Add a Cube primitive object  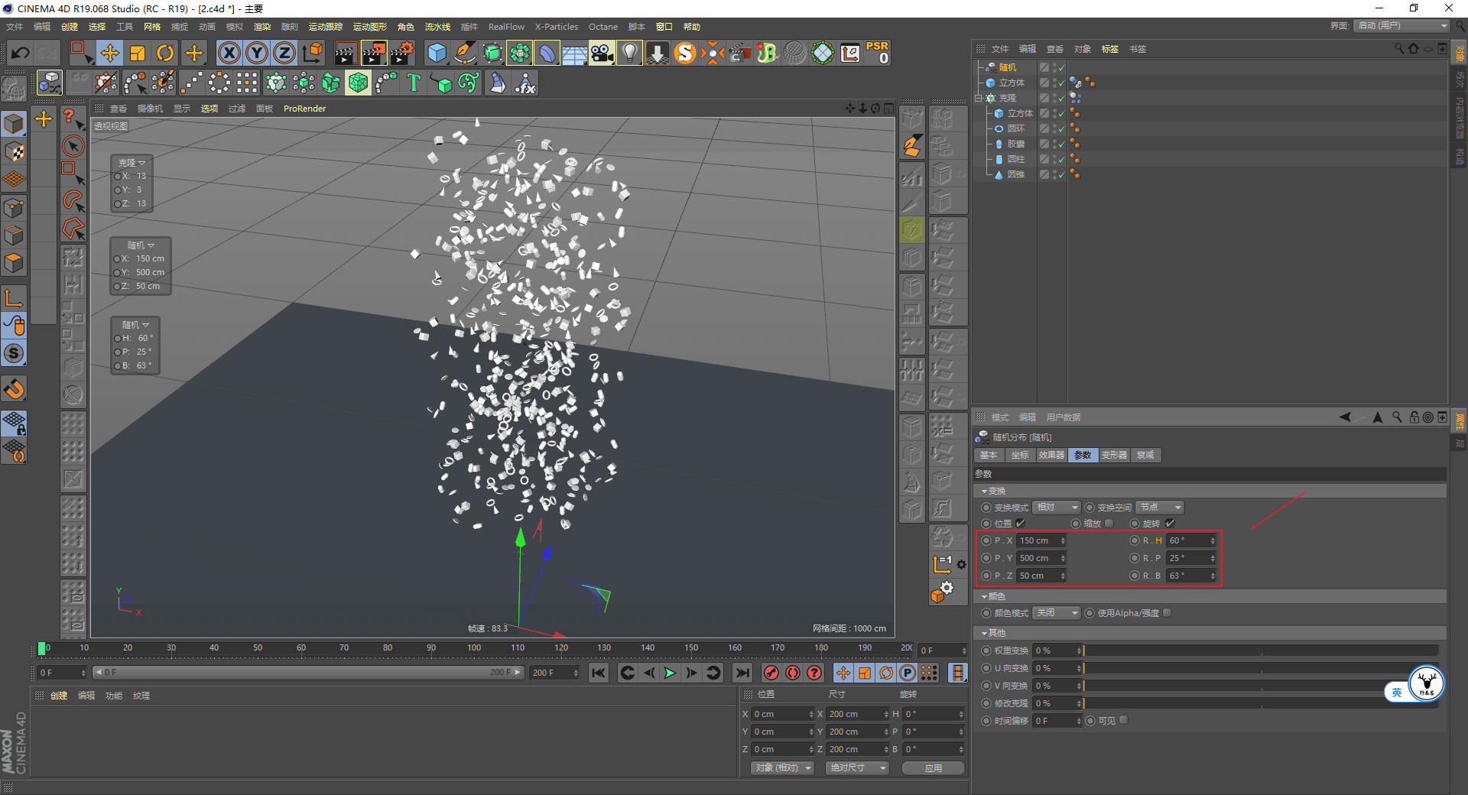pos(437,54)
